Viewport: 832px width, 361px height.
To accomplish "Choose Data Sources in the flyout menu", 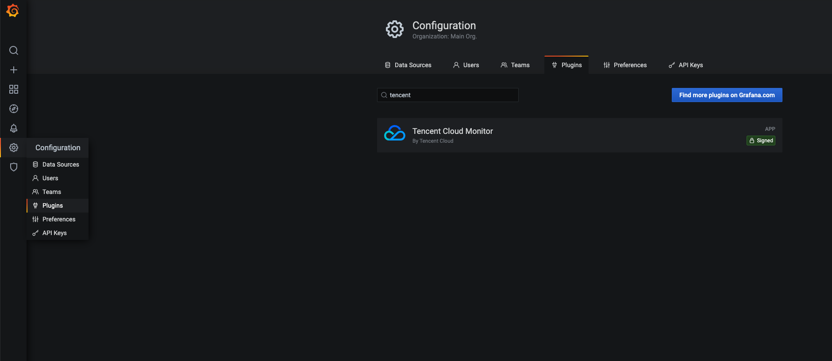I will click(x=58, y=164).
